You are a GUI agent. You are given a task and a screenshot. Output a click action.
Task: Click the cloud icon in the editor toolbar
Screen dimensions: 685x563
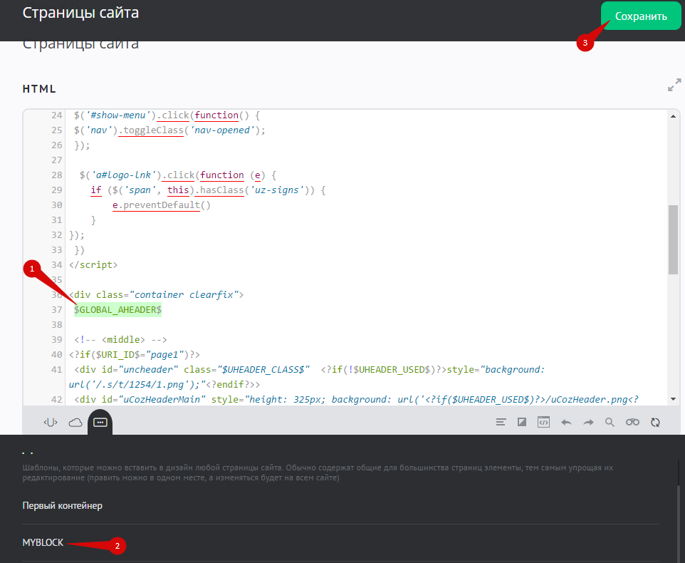tap(75, 423)
